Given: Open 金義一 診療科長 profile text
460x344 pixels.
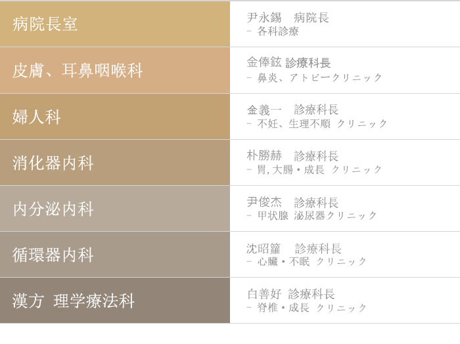Looking at the screenshot, I should click(x=292, y=110).
